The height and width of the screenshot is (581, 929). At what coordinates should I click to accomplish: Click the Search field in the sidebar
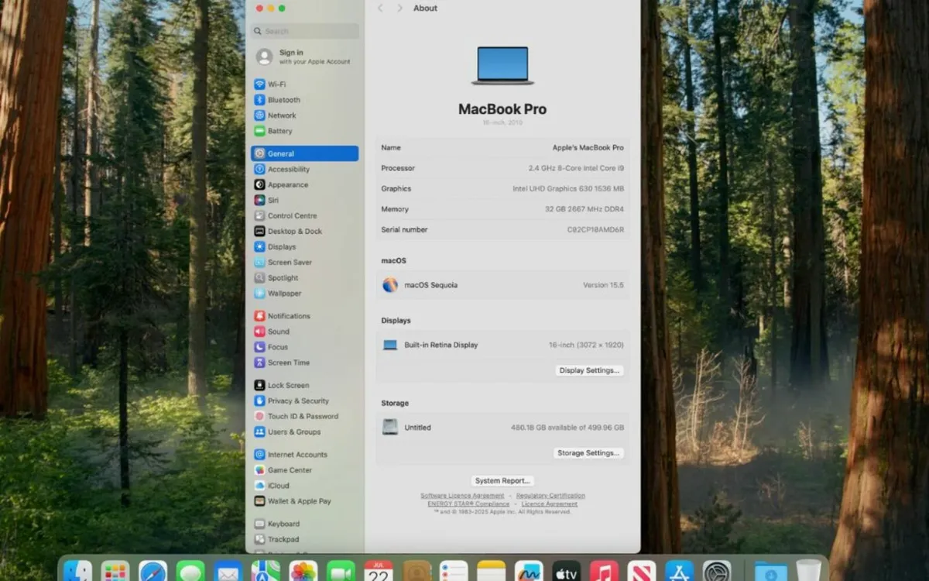click(304, 31)
